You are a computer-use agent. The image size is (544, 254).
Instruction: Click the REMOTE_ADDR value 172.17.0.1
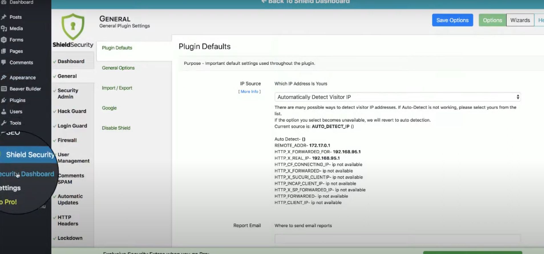tap(319, 145)
